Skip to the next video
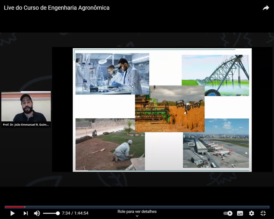The image size is (274, 219). click(x=26, y=213)
